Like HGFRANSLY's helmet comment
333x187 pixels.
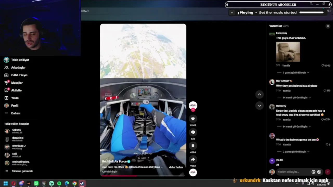point(325,91)
